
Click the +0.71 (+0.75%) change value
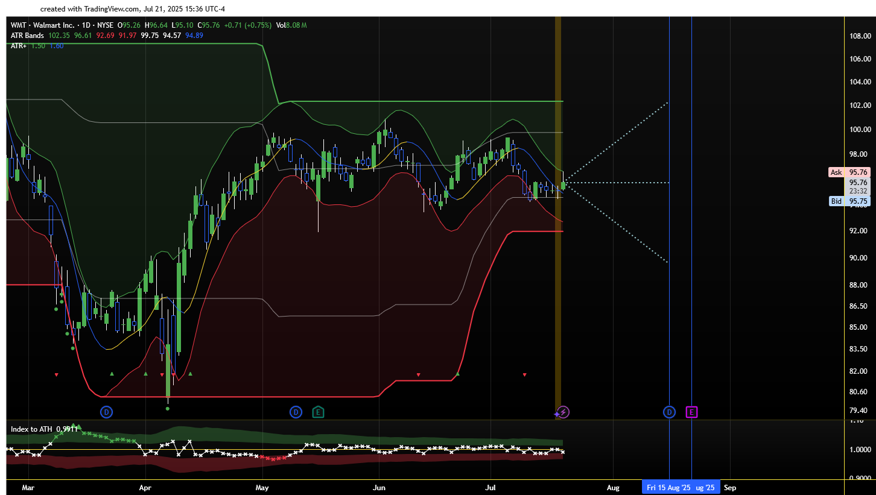pos(247,25)
